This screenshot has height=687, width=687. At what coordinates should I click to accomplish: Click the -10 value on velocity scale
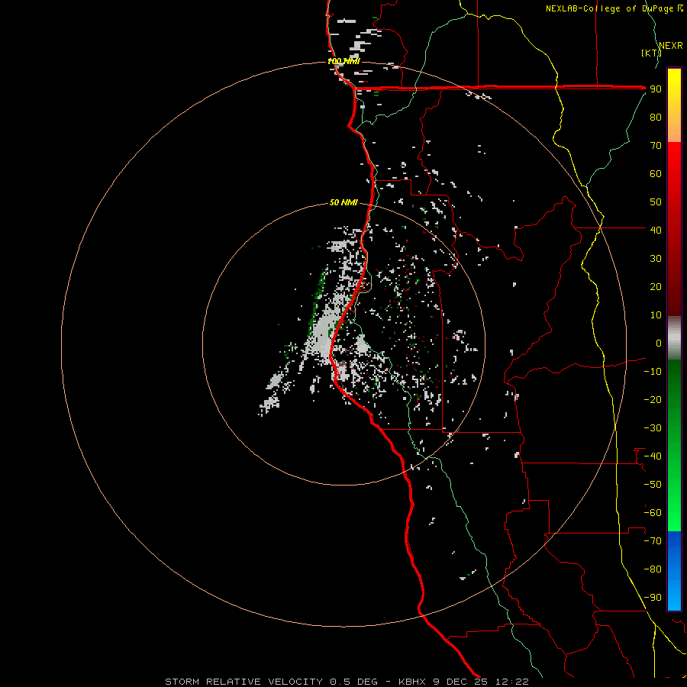point(653,372)
